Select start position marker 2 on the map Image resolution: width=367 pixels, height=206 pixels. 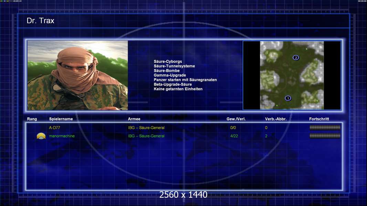click(x=296, y=58)
